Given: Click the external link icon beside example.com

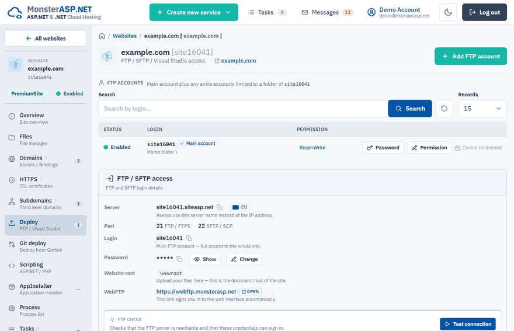Looking at the screenshot, I should (217, 61).
